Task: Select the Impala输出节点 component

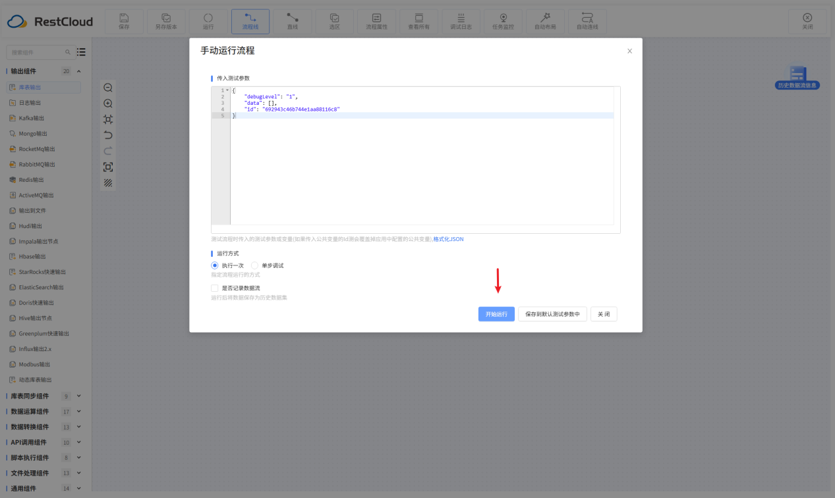Action: 43,241
